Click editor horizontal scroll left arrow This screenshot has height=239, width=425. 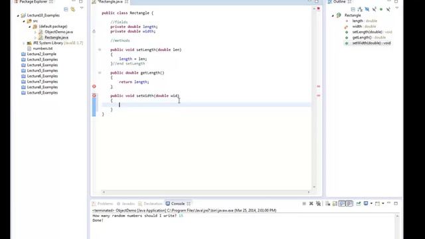click(x=104, y=192)
